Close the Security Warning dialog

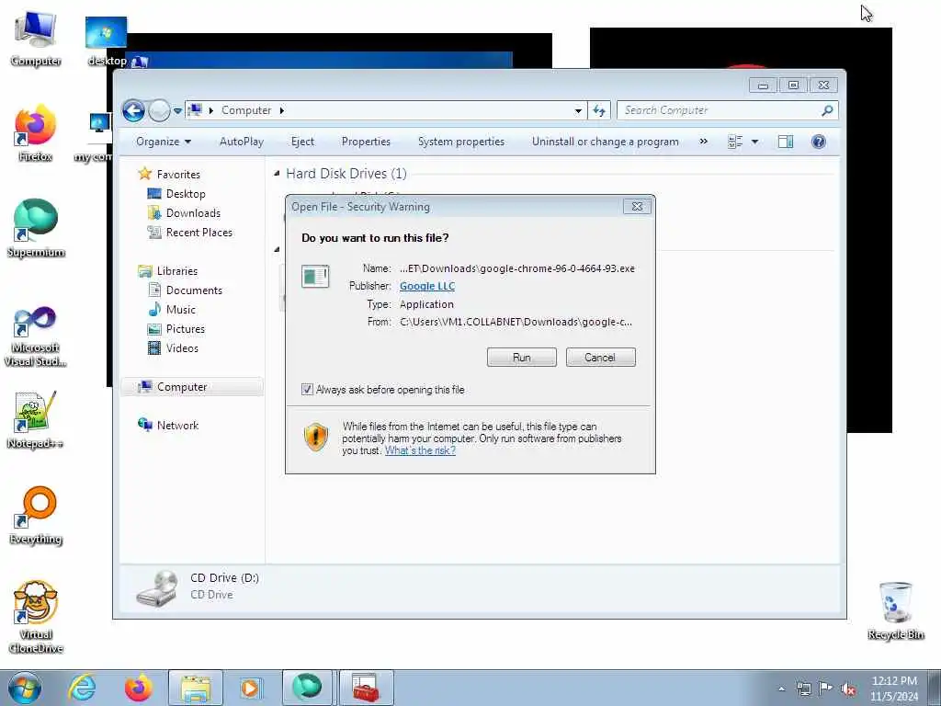coord(637,207)
